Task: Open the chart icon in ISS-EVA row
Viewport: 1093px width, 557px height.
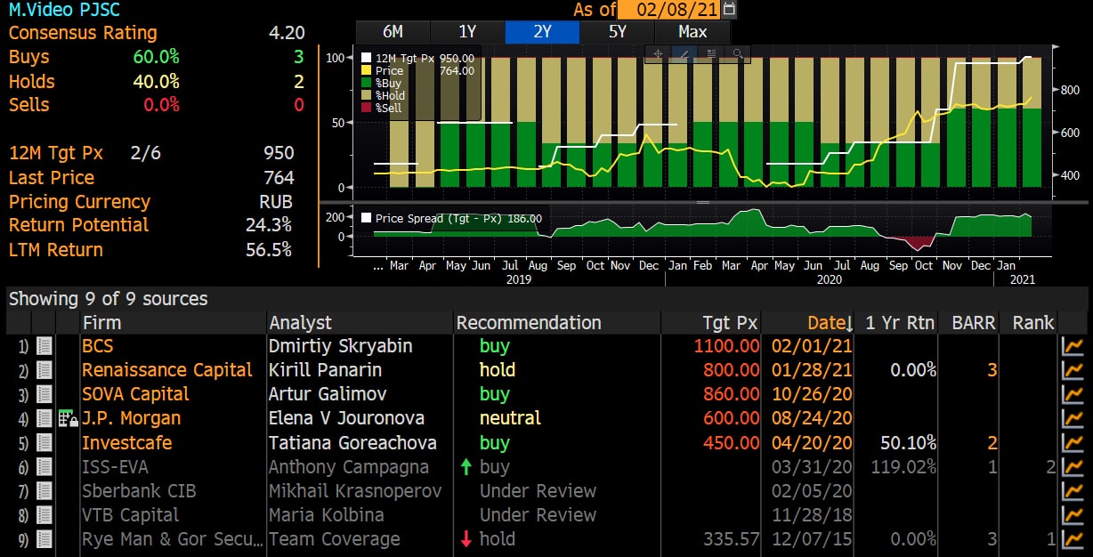Action: pos(1073,467)
